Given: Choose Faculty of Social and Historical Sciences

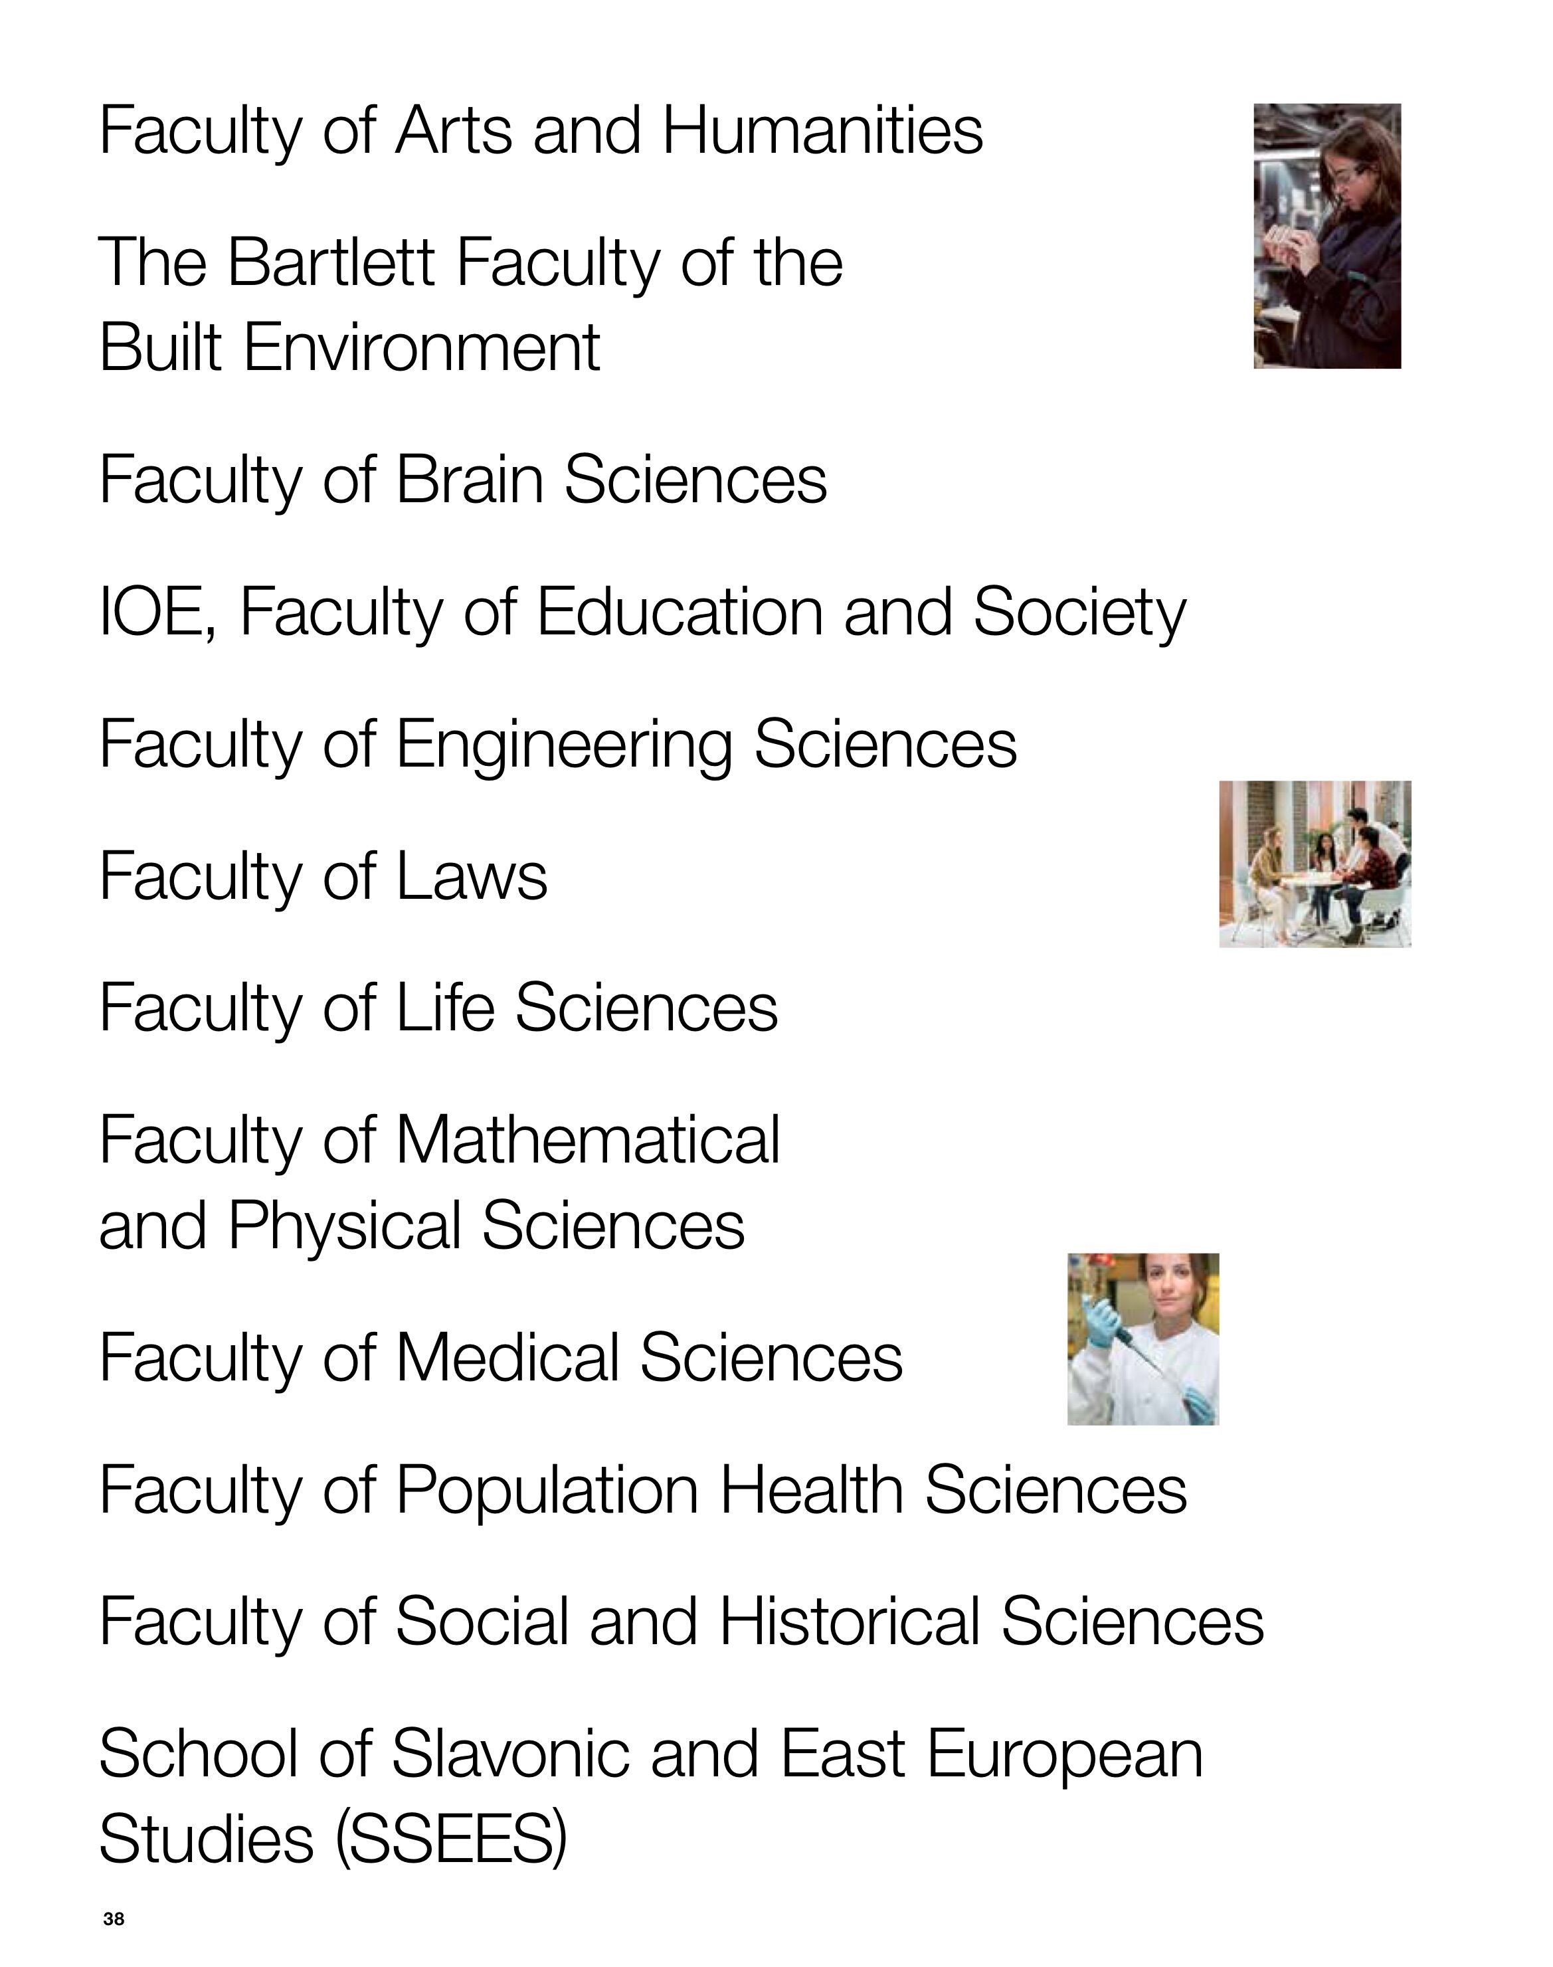Looking at the screenshot, I should click(681, 1622).
